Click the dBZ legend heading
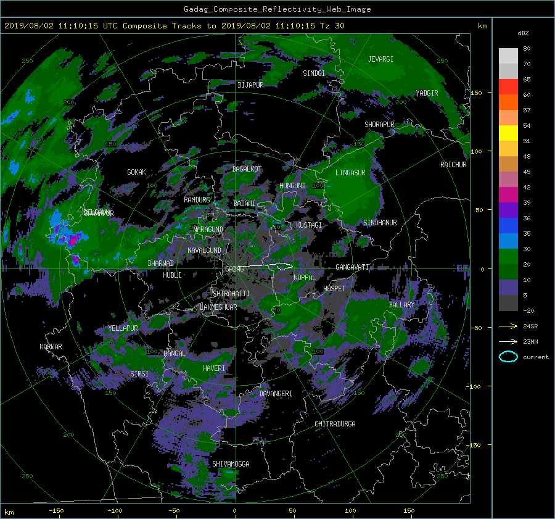The image size is (555, 519). coord(523,33)
